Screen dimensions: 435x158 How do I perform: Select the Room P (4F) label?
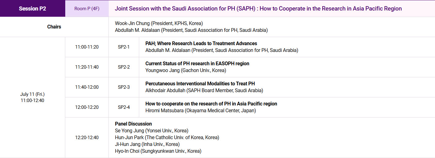[87, 9]
